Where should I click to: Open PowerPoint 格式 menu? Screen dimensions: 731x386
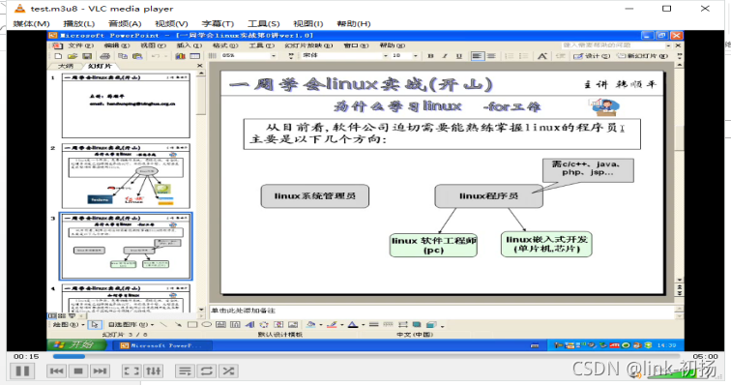(x=225, y=45)
